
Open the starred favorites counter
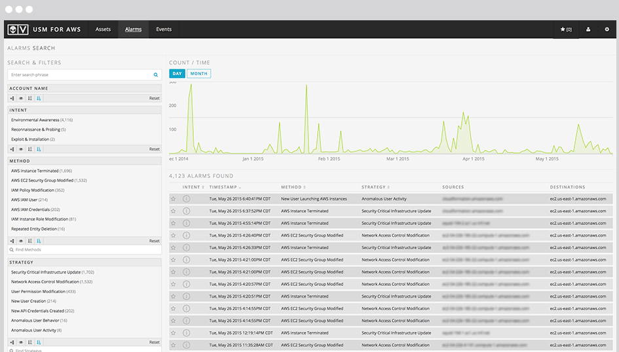tap(566, 29)
